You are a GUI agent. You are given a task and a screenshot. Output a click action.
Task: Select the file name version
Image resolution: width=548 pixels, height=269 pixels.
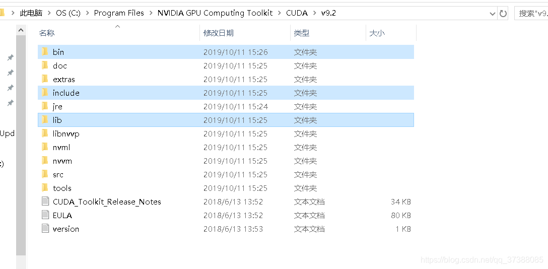pyautogui.click(x=66, y=229)
